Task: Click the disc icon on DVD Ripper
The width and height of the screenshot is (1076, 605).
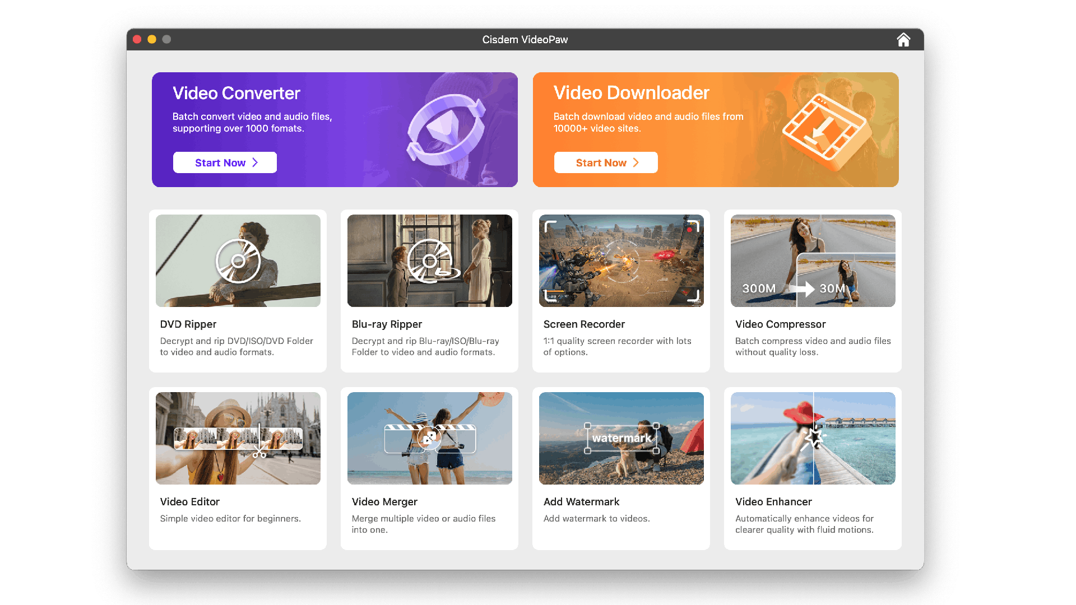Action: tap(238, 261)
